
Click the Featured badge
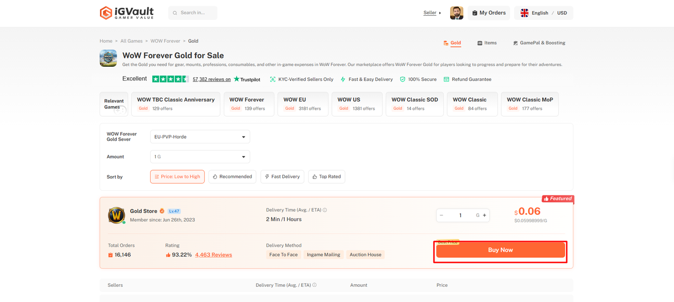click(x=558, y=199)
